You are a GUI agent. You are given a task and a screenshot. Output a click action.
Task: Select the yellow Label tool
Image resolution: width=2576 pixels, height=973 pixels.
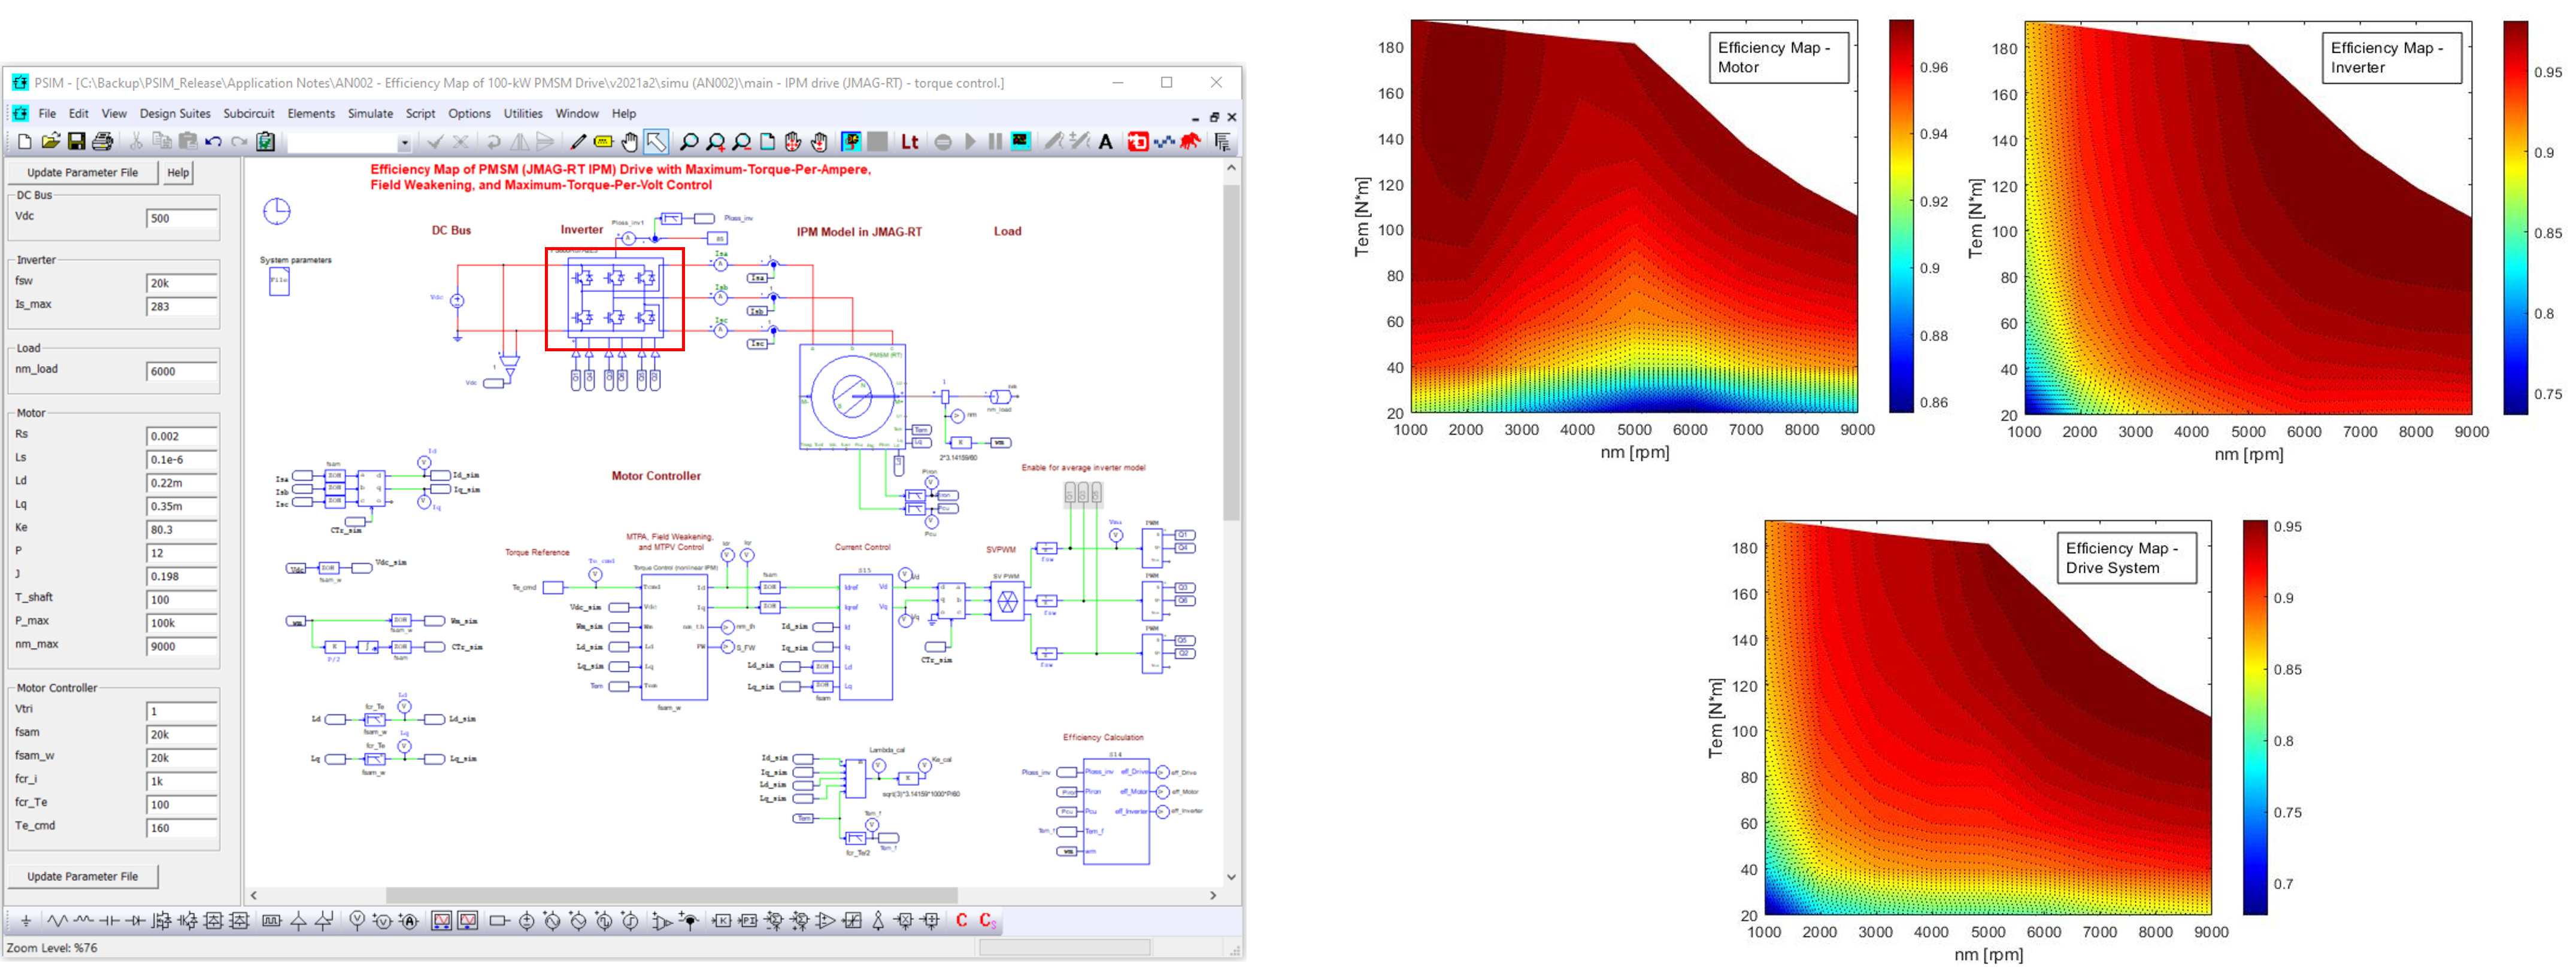coord(603,142)
